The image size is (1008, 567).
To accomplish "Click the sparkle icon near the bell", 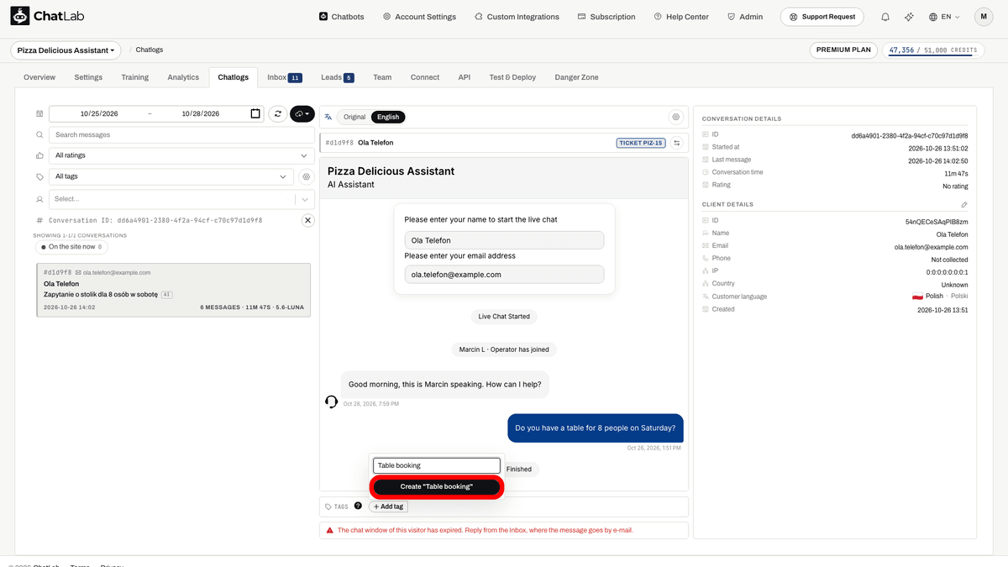I will click(909, 17).
